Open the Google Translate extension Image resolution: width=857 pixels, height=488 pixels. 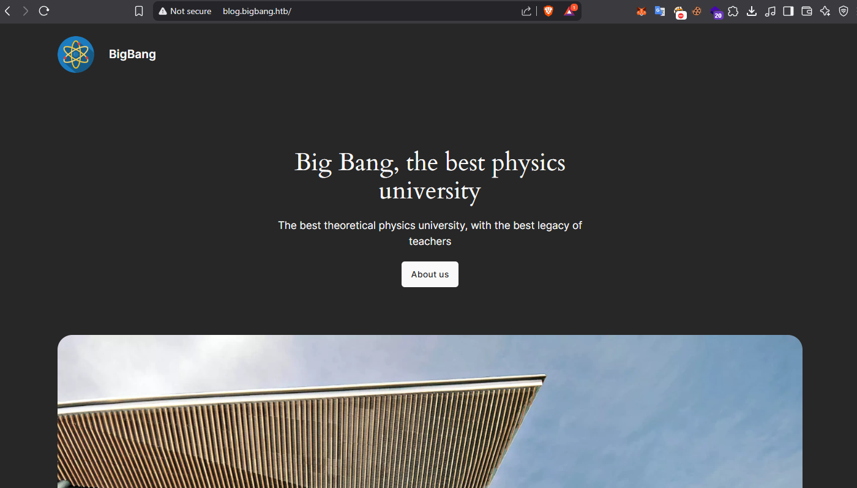659,10
